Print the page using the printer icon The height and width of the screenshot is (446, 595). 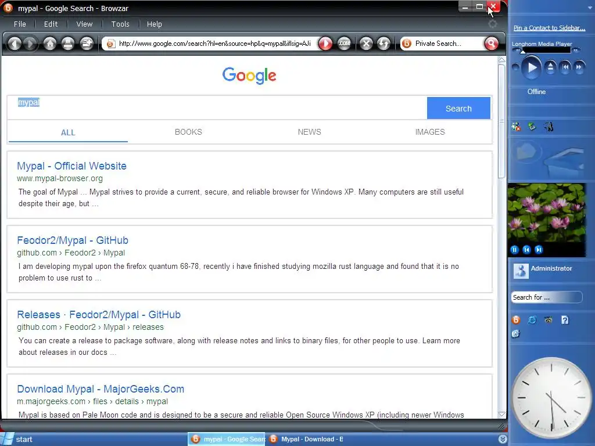68,44
